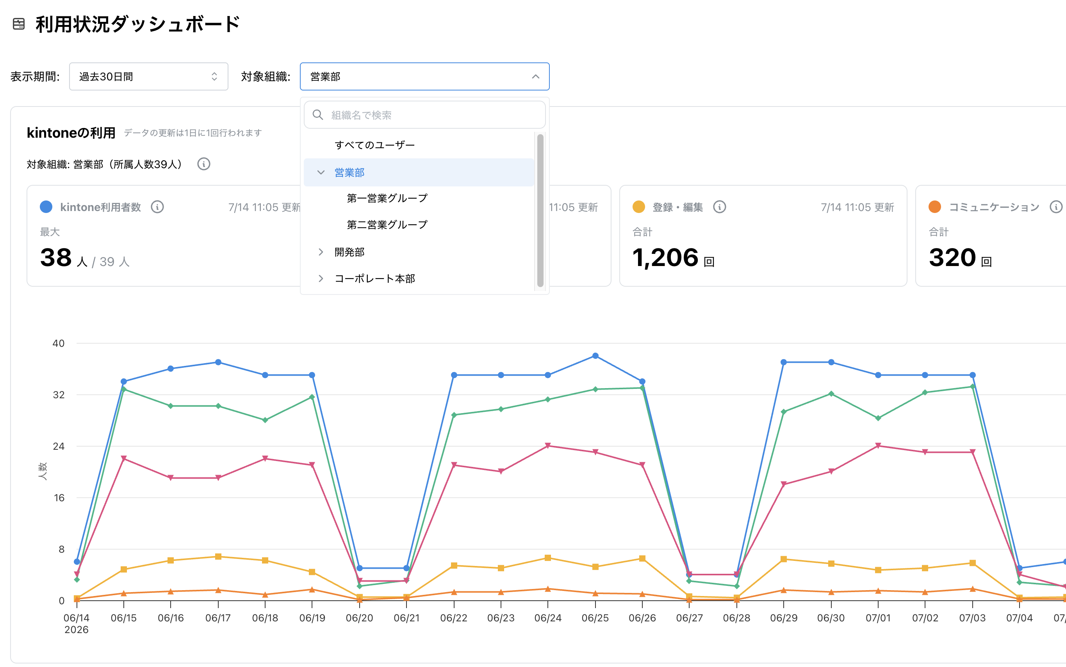Click the info icon beside コミュニケーション

tap(1056, 207)
